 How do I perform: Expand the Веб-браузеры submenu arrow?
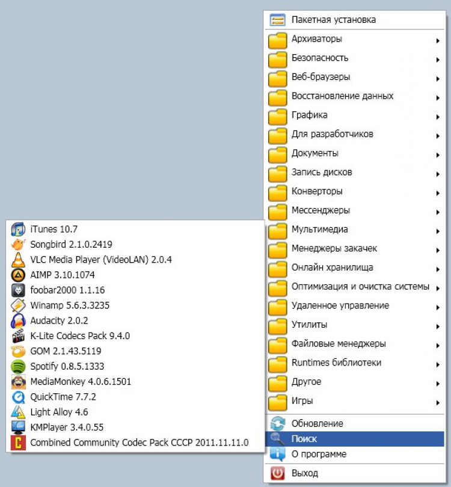438,79
